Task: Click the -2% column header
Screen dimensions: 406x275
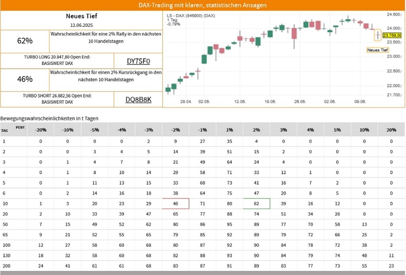Action: [176, 130]
